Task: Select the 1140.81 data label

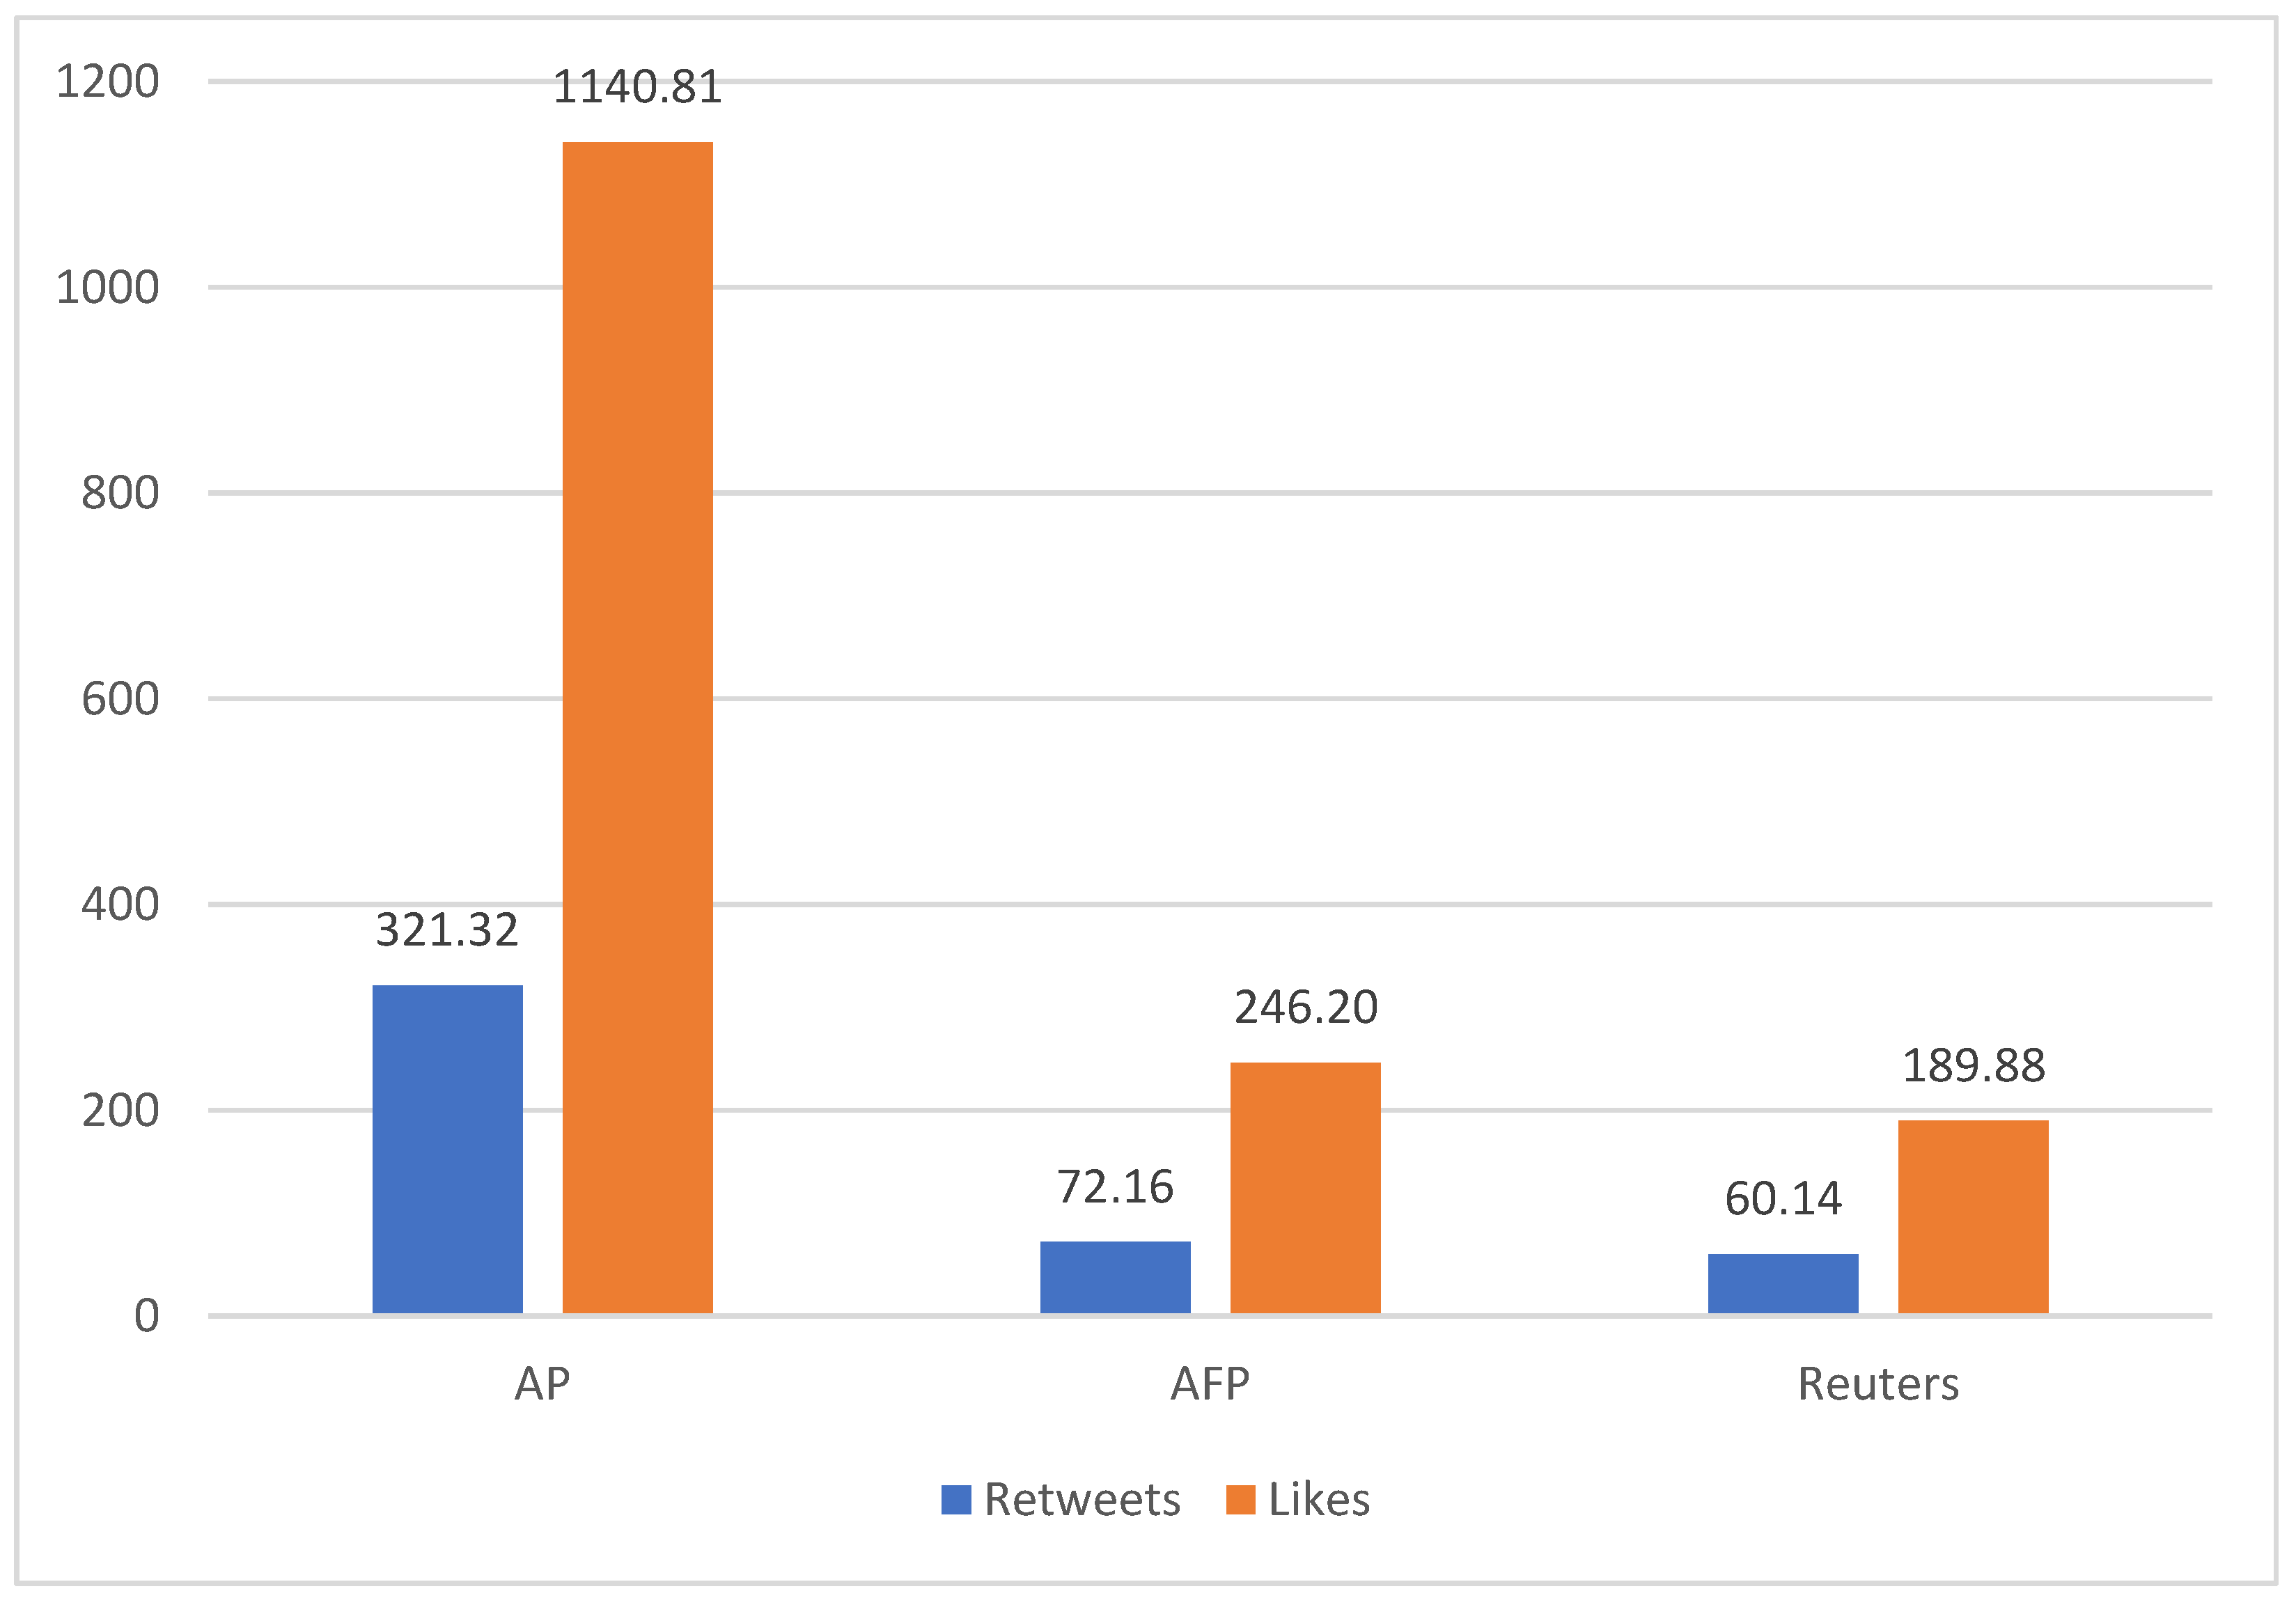Action: [x=637, y=87]
